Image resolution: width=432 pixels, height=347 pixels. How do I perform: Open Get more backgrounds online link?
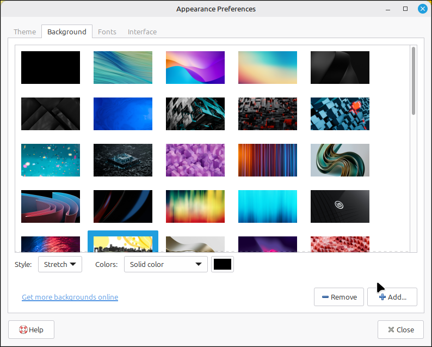pyautogui.click(x=70, y=297)
